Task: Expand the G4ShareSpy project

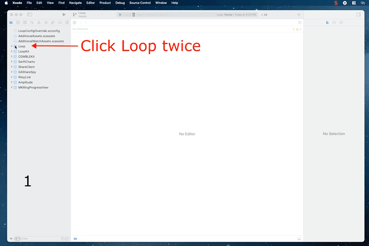Action: pyautogui.click(x=12, y=72)
